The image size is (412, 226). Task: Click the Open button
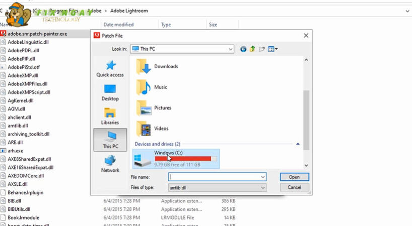click(x=294, y=177)
